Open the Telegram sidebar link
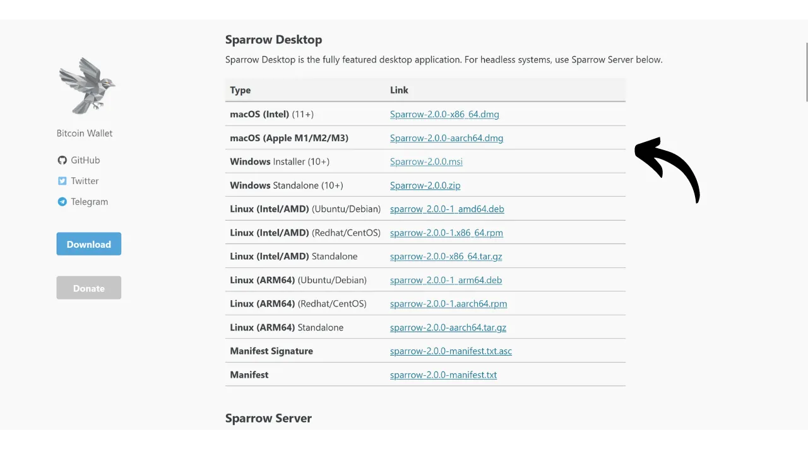808x449 pixels. pos(89,202)
